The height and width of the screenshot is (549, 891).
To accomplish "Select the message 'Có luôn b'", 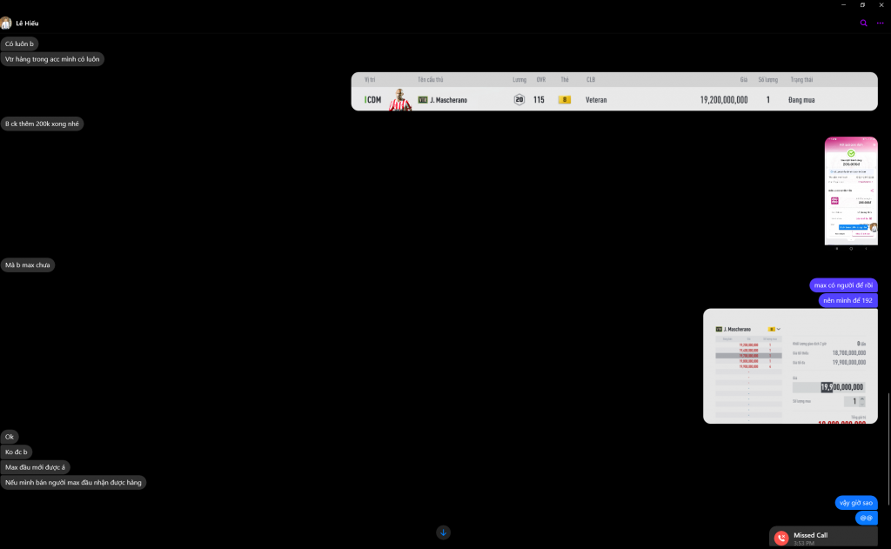I will click(19, 44).
